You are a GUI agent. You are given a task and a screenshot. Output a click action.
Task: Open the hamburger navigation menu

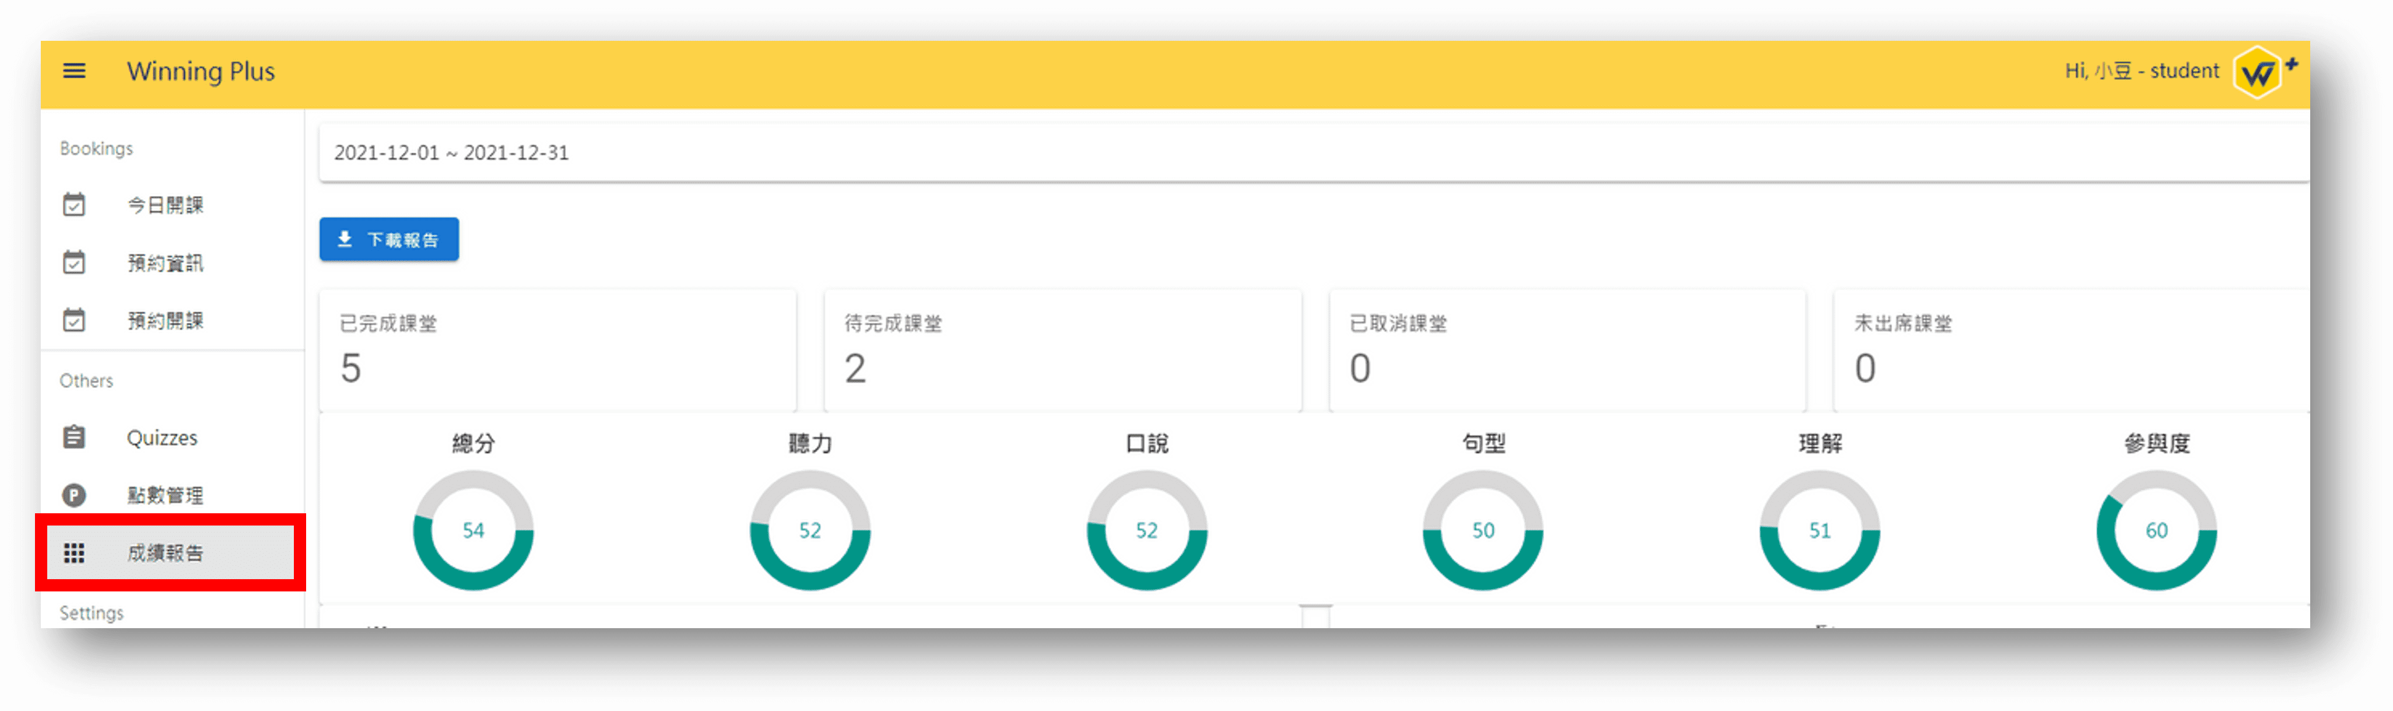pos(74,71)
